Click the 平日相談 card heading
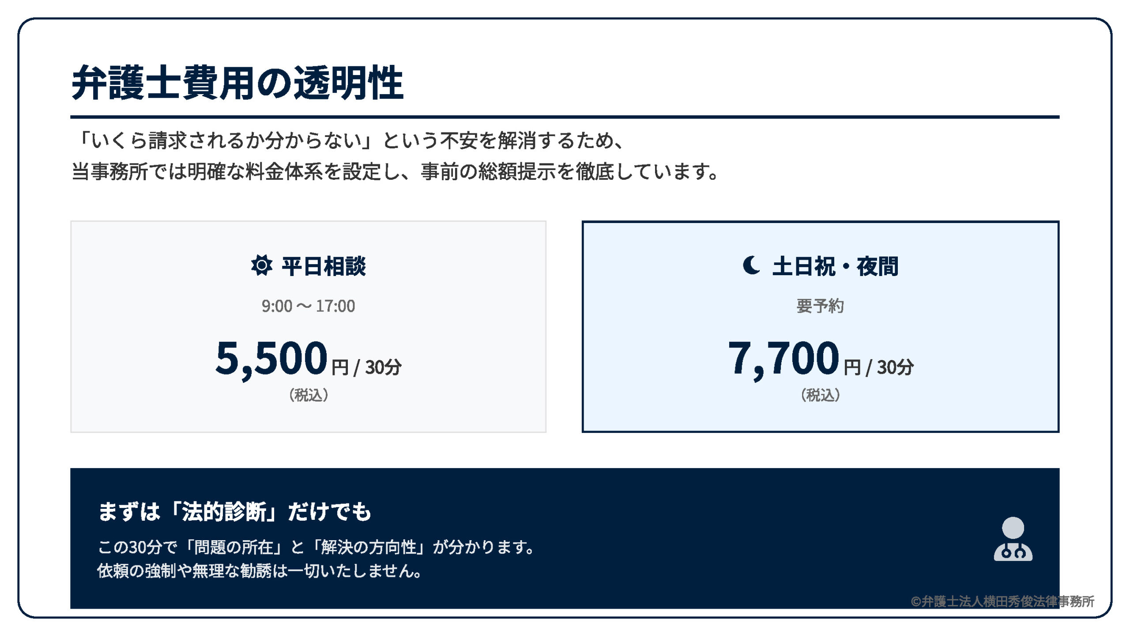This screenshot has width=1130, height=636. coord(324,266)
